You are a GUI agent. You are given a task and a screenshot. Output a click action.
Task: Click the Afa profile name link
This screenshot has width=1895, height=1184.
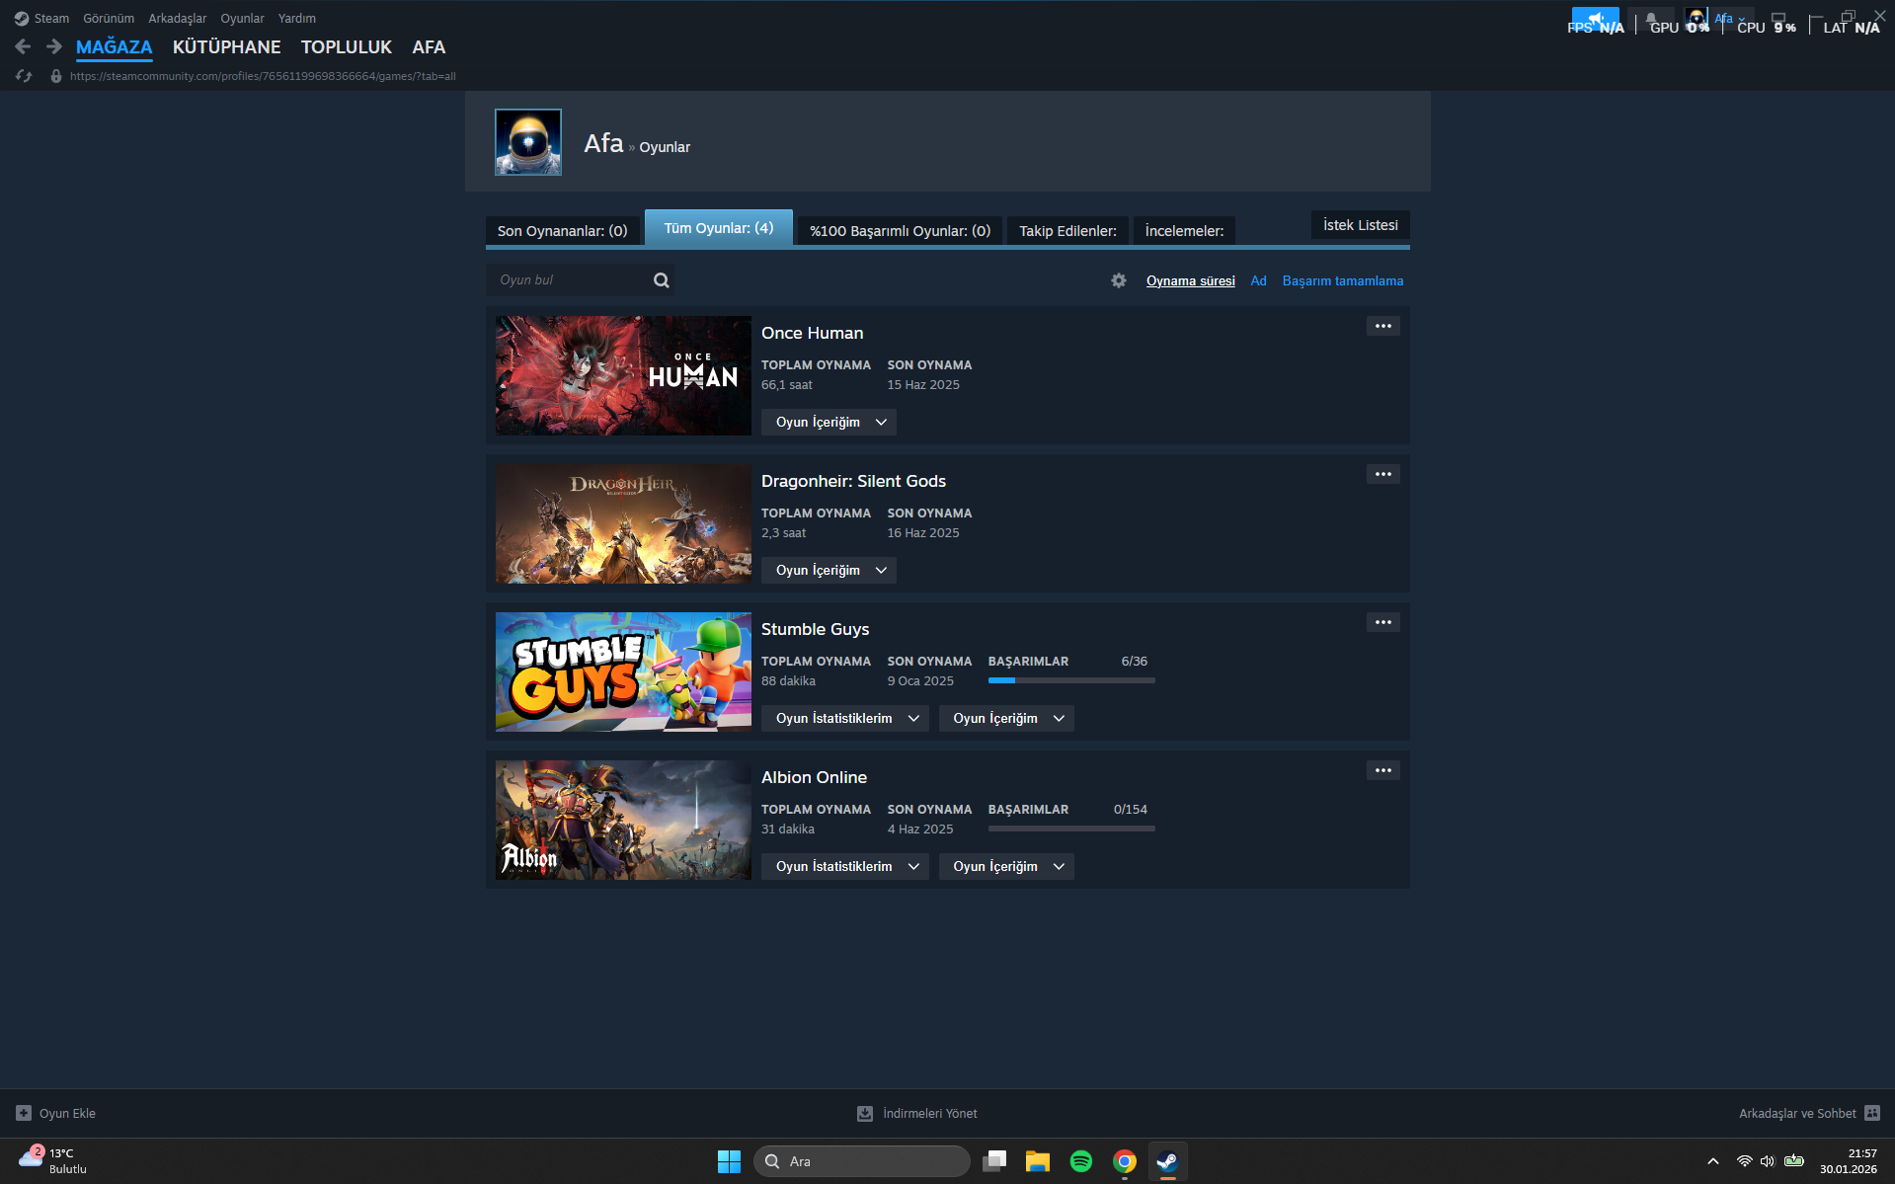coord(603,144)
